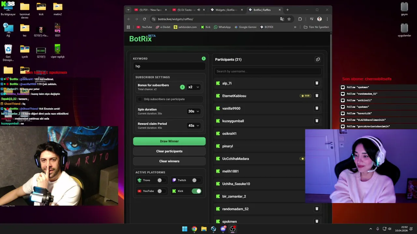Click Clear participants button
The width and height of the screenshot is (417, 234).
pos(169,151)
